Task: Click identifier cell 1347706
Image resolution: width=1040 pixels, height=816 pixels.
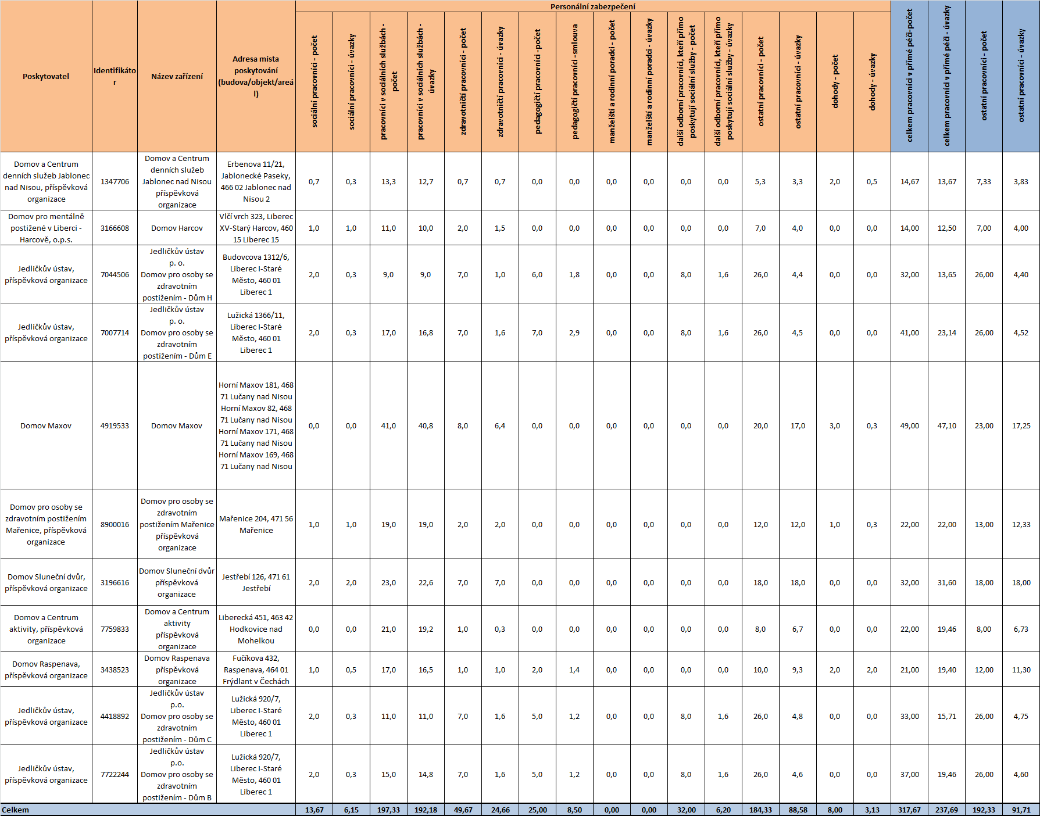Action: pos(115,181)
